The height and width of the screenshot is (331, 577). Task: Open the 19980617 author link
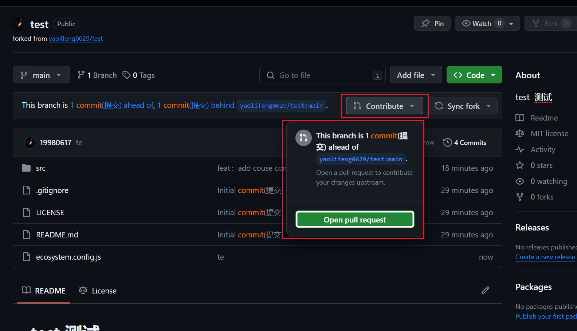point(55,143)
